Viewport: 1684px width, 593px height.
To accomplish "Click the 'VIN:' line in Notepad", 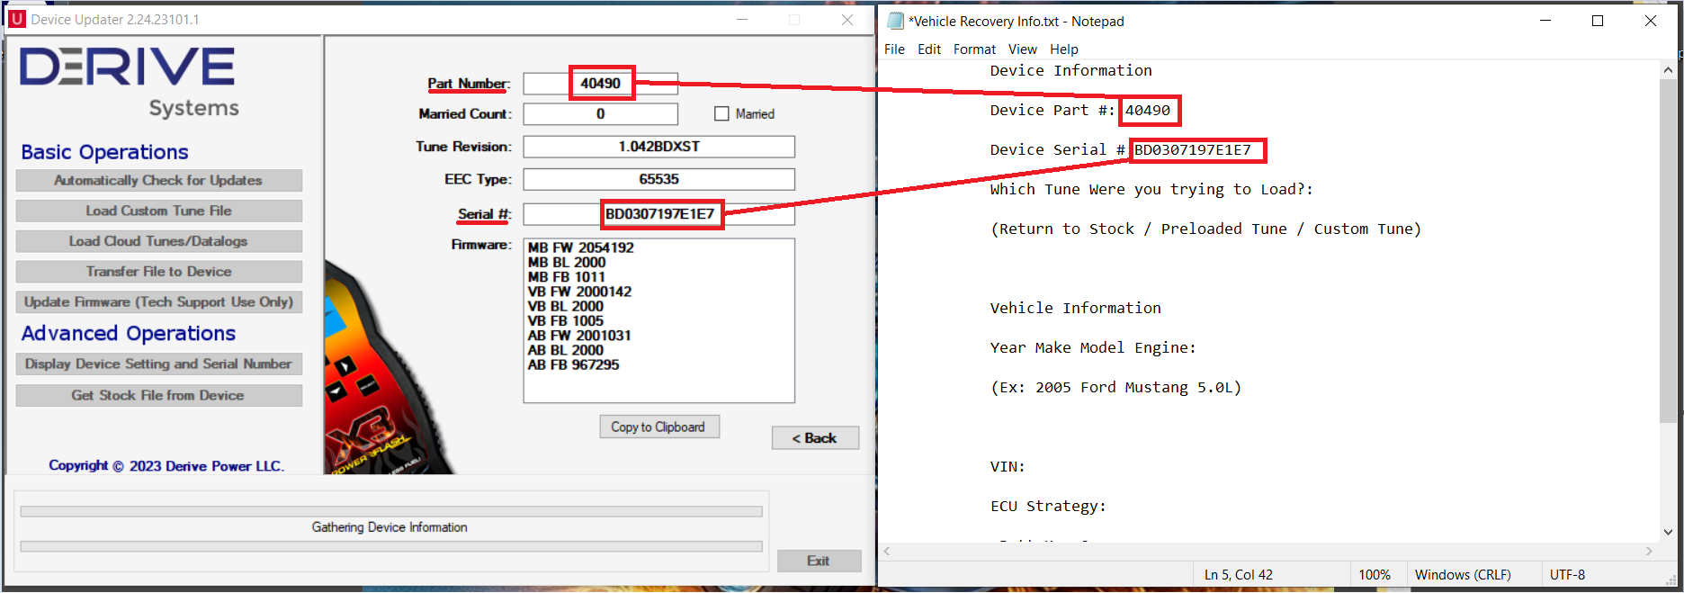I will coord(1008,466).
